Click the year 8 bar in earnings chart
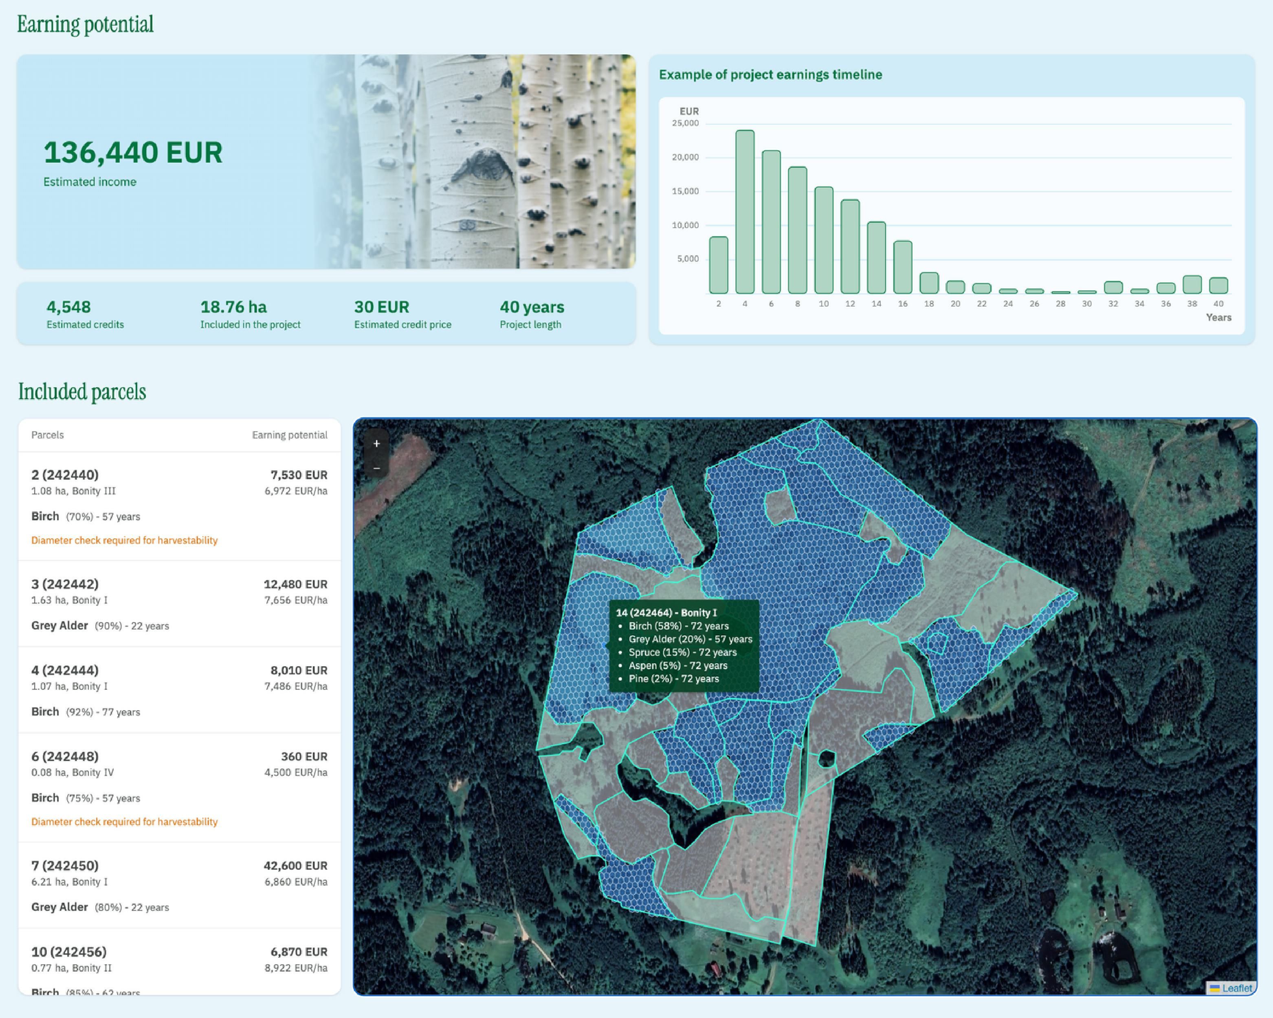 click(x=798, y=230)
